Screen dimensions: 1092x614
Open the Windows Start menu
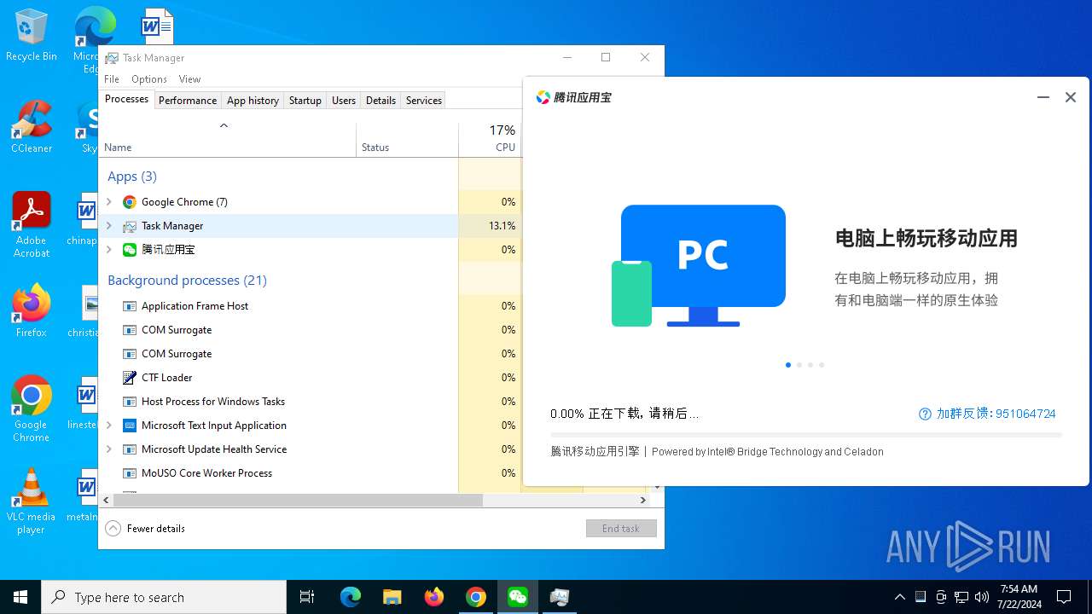20,597
